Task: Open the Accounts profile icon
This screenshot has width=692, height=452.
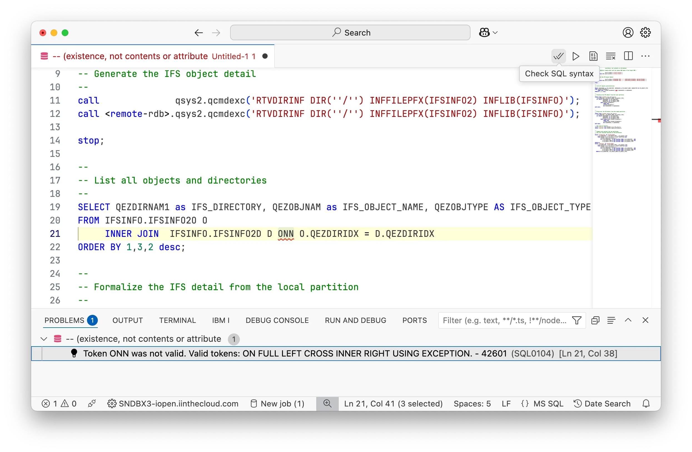Action: click(628, 32)
